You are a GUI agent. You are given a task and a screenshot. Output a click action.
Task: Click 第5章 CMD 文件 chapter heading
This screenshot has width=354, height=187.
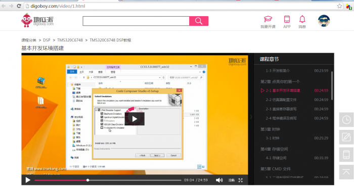pos(276,169)
